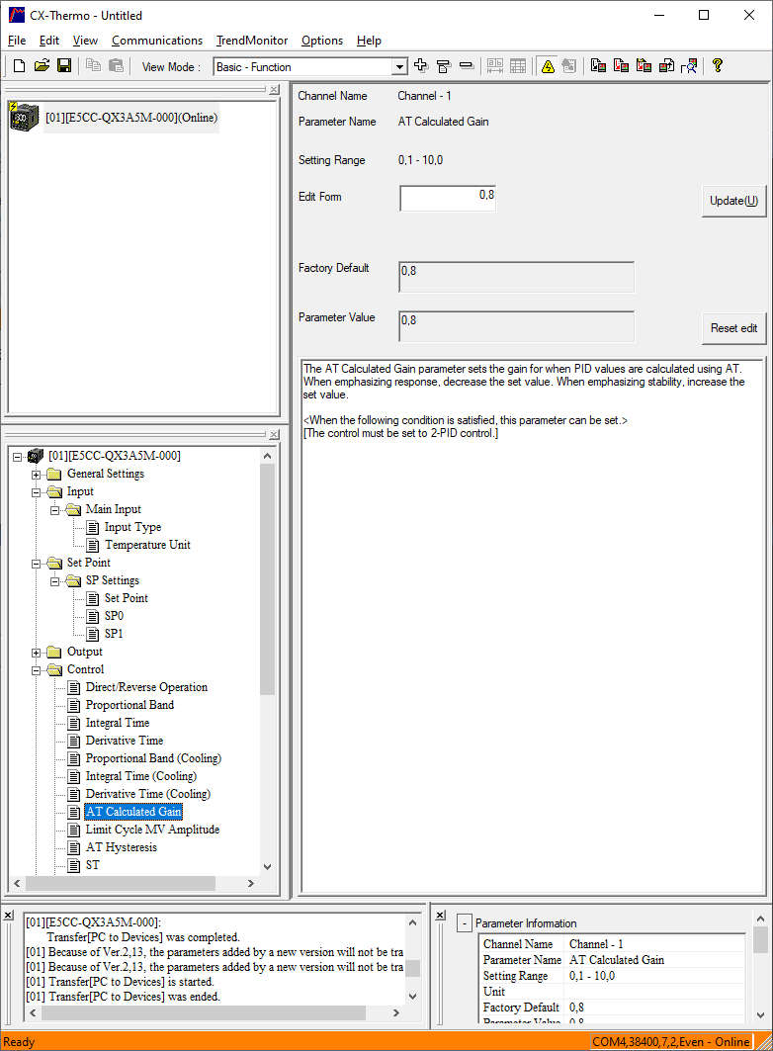Viewport: 773px width, 1051px height.
Task: Select SP0 in the tree
Action: coord(114,616)
